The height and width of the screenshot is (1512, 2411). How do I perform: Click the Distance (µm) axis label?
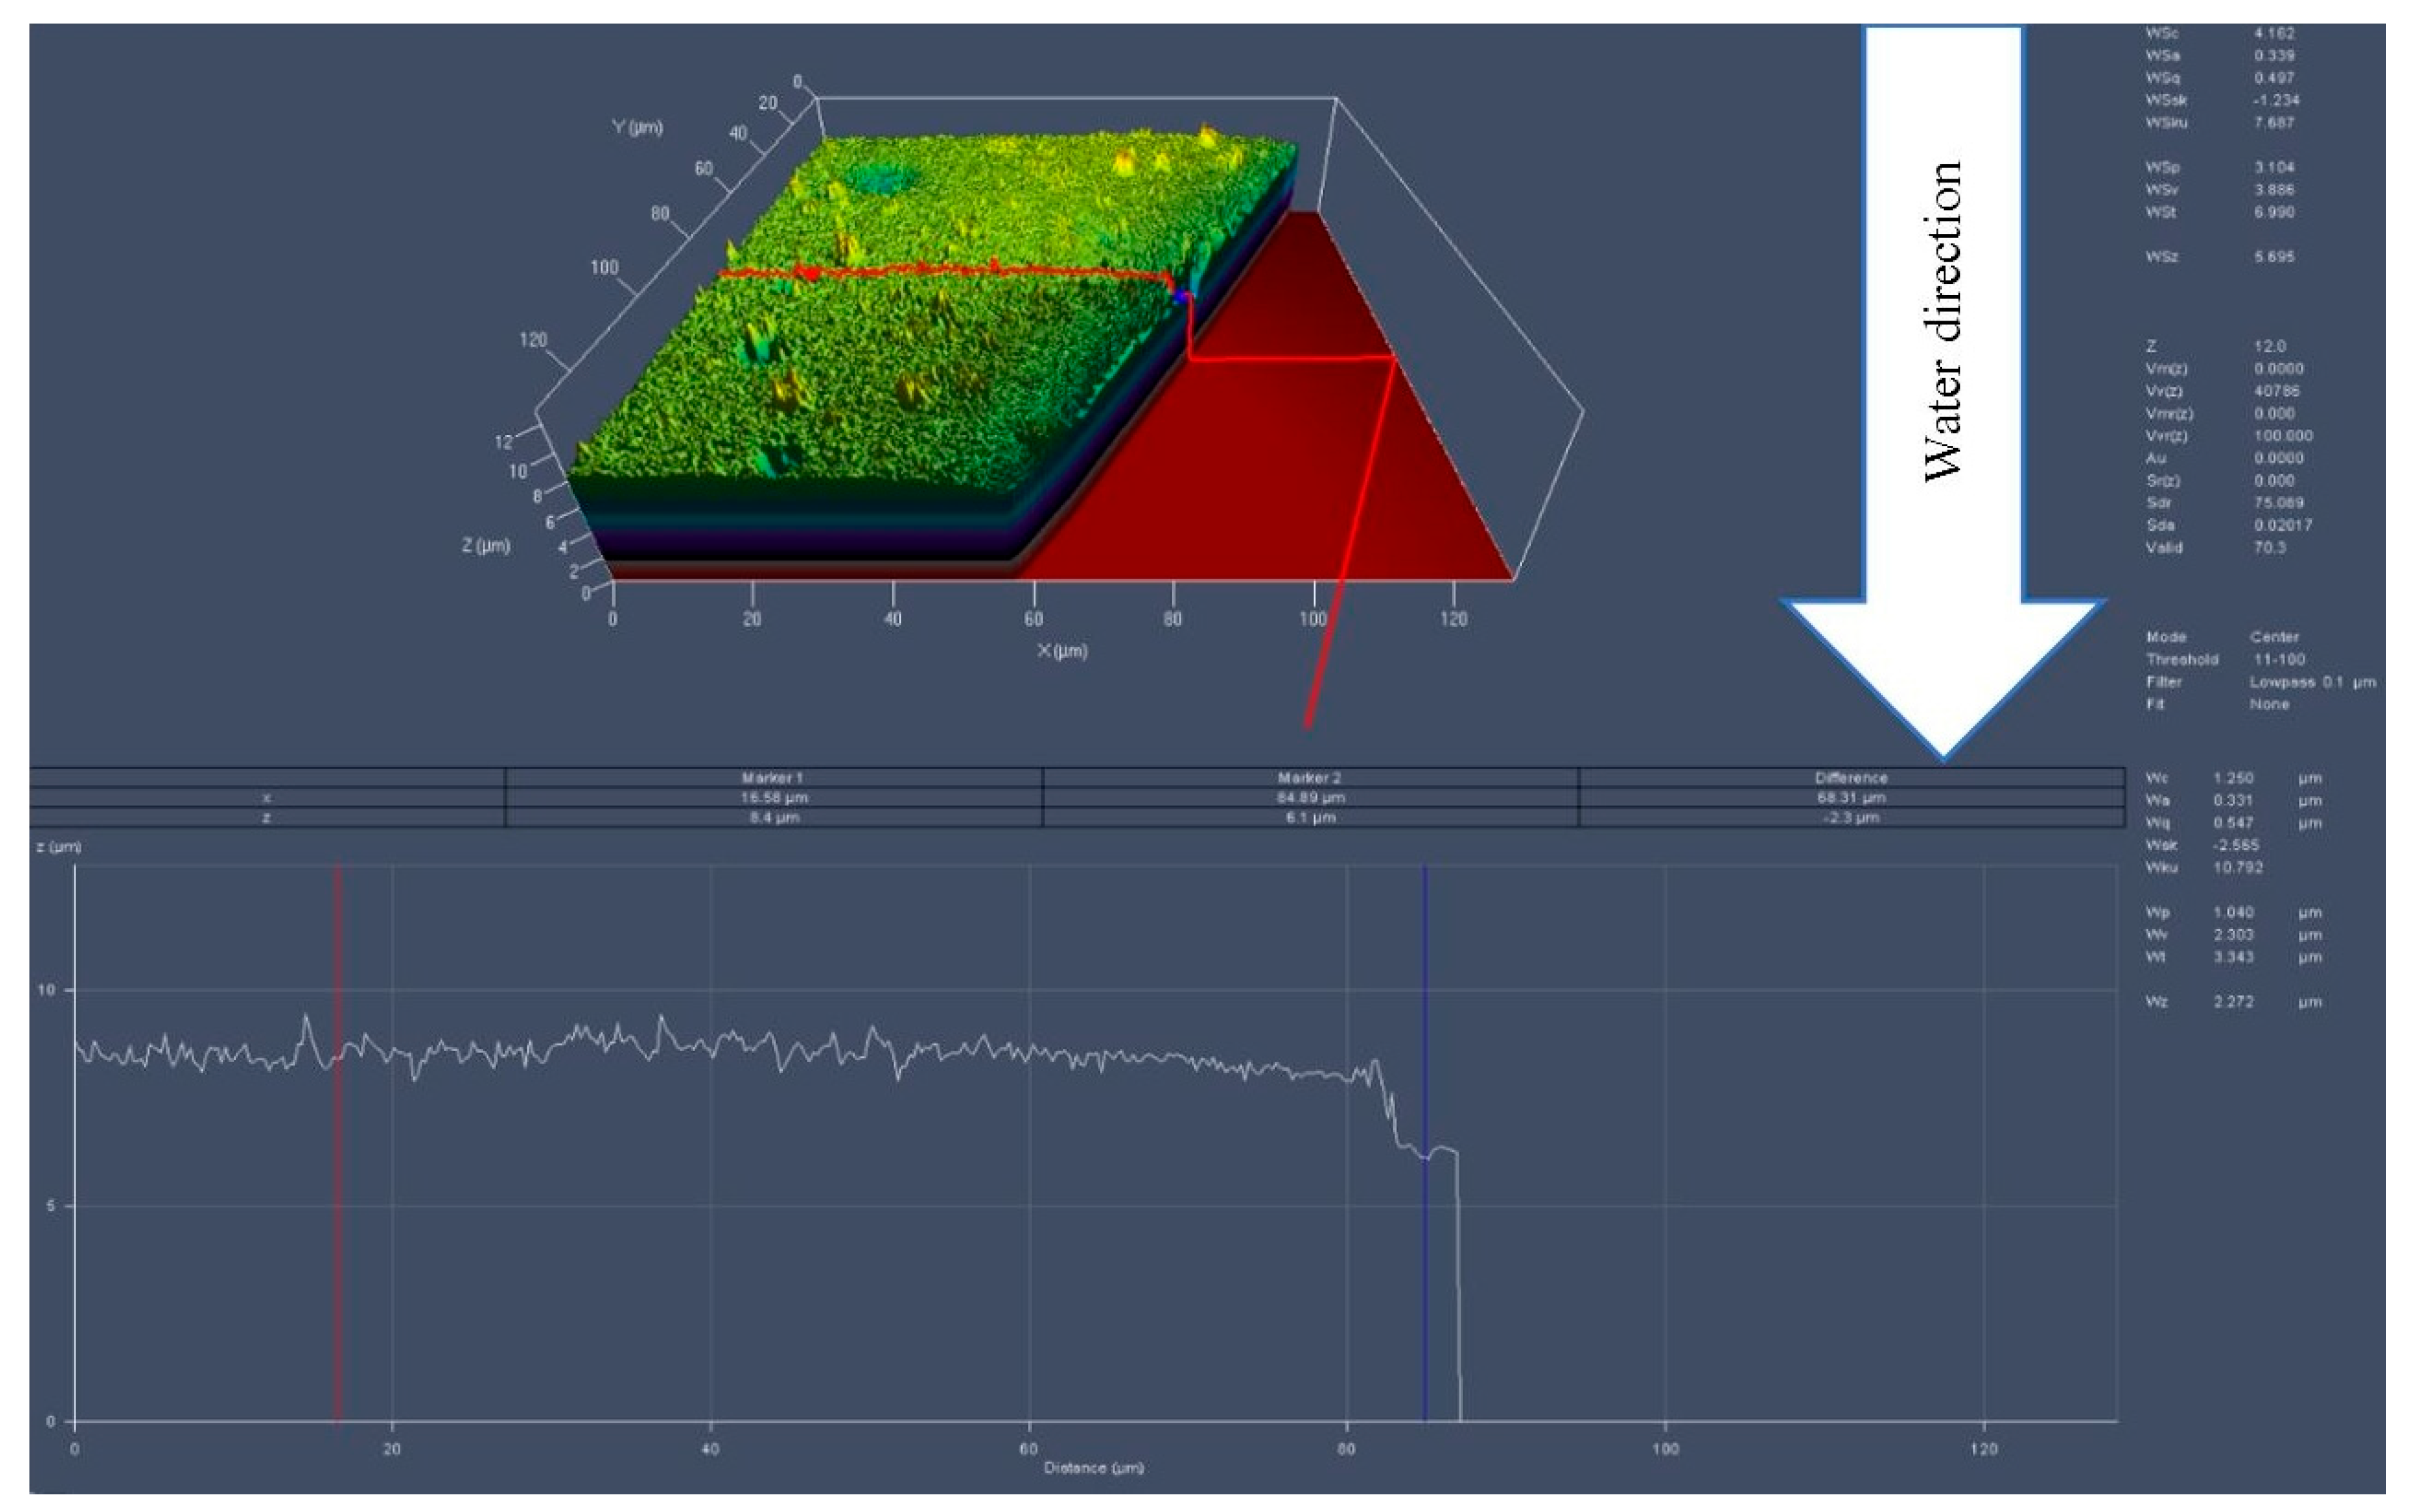(x=1093, y=1467)
